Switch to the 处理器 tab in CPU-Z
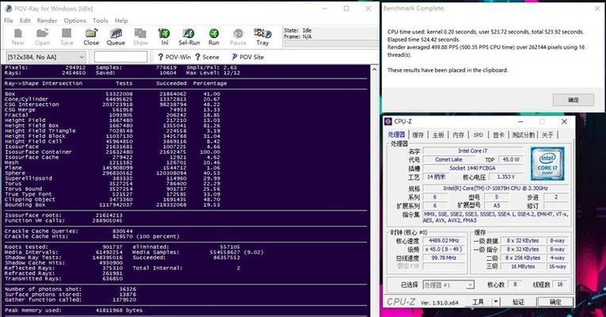Viewport: 606px width, 317px height. [x=396, y=135]
